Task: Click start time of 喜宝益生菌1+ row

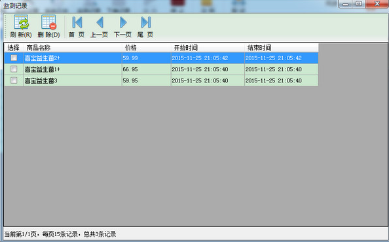Action: point(208,69)
